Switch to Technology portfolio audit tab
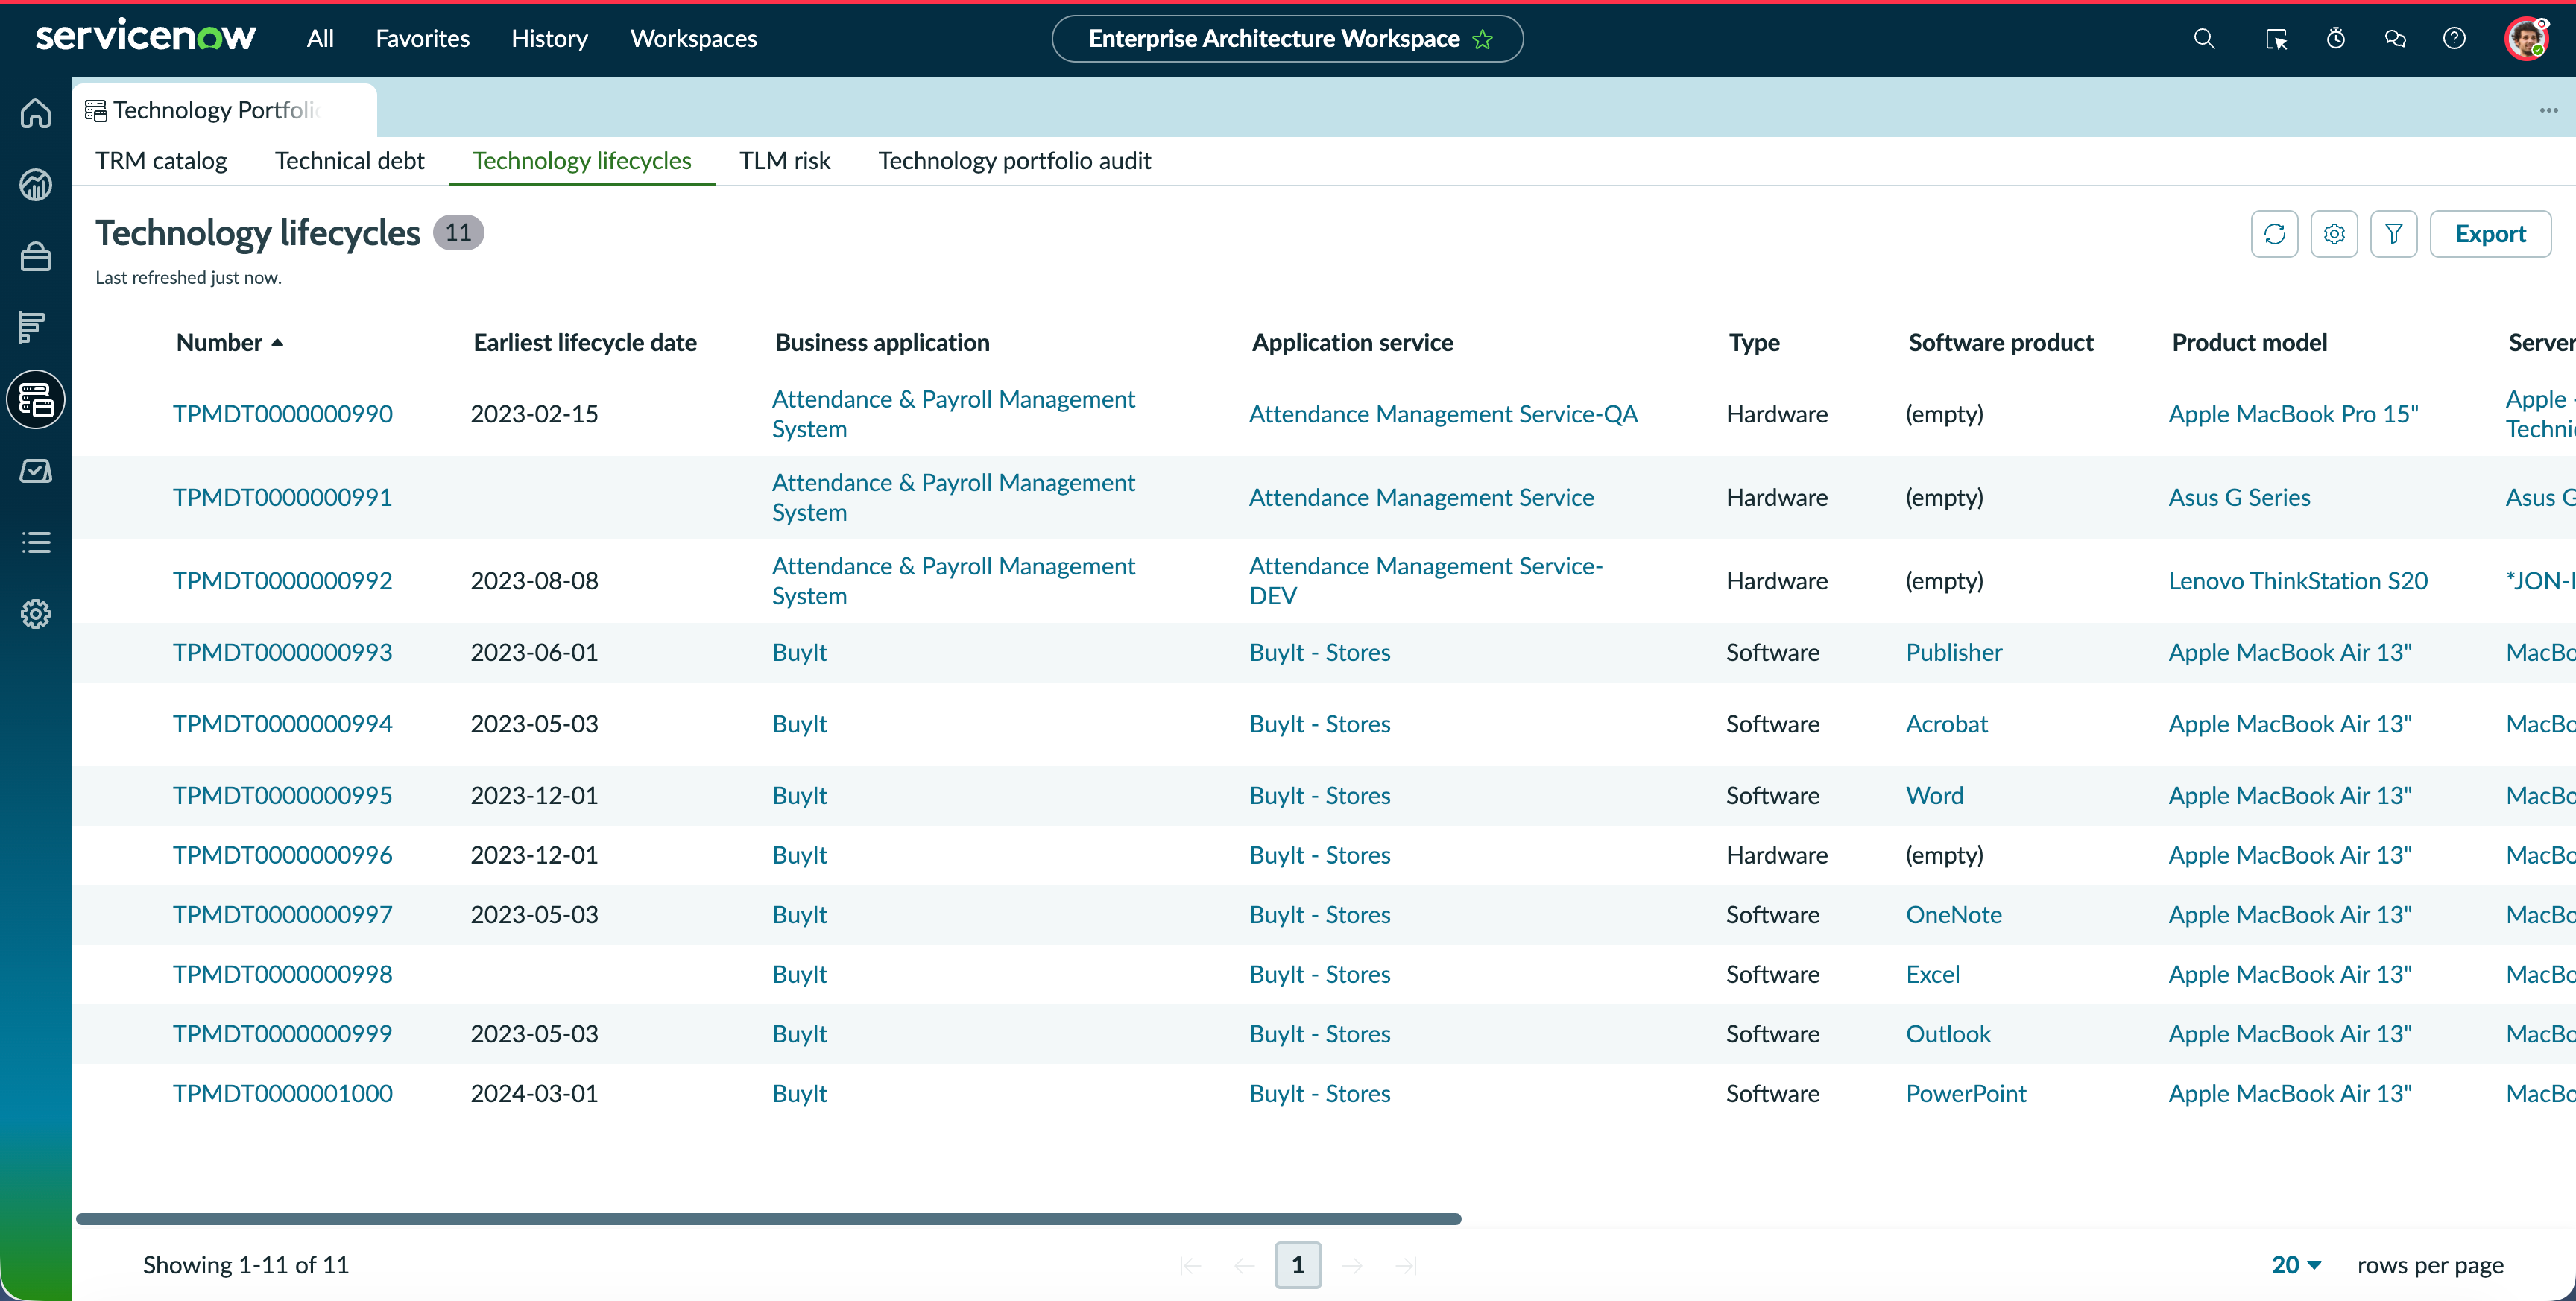Screen dimensions: 2576x1301 (1014, 161)
